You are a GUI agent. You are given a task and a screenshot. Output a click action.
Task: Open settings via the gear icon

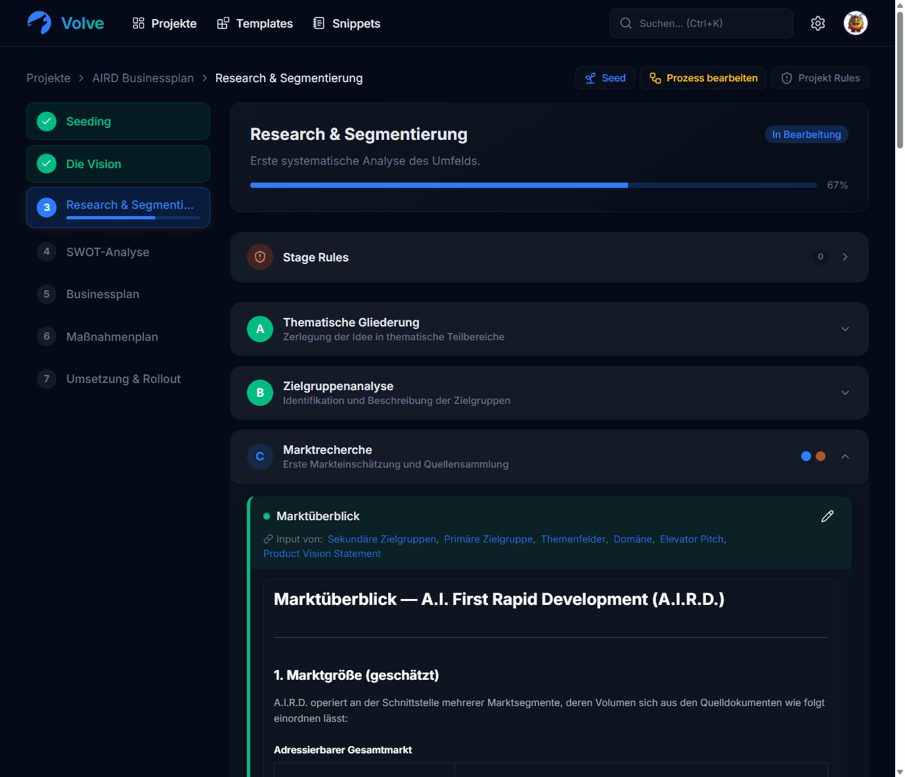click(x=818, y=24)
